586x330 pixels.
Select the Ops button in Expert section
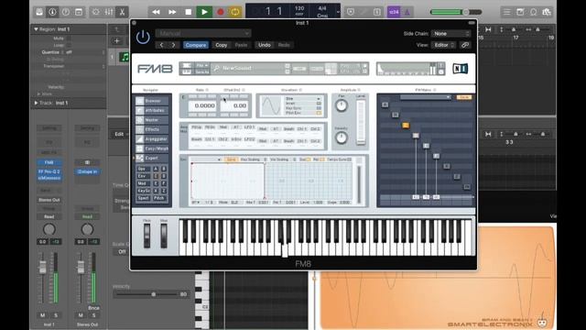click(143, 169)
